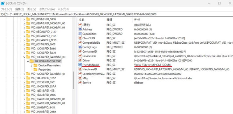This screenshot has width=233, height=114.
Task: Open the ヘルプ(H) menu
Action: tap(63, 9)
